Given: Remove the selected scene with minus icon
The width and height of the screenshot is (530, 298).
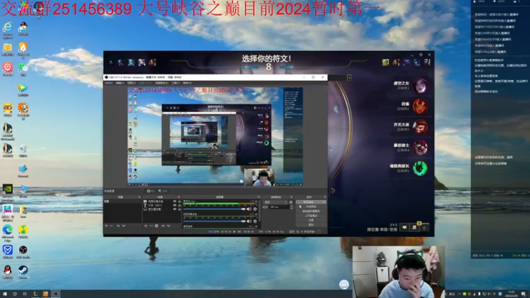Looking at the screenshot, I should click(111, 226).
